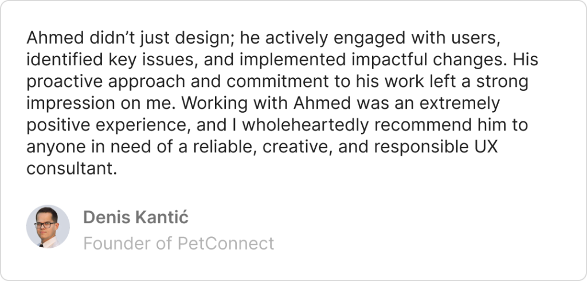Click the 'Founder of PetConnect' subtitle
The height and width of the screenshot is (281, 587).
coord(179,244)
